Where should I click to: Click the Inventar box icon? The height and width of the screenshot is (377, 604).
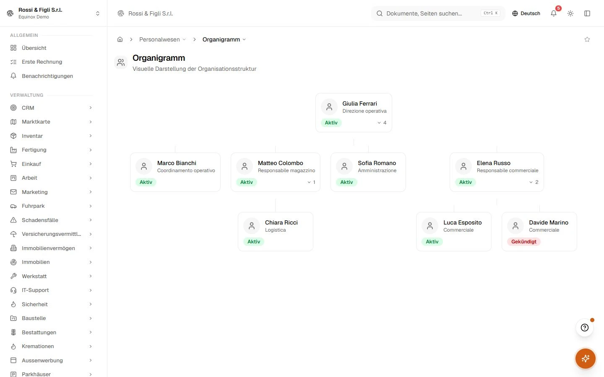point(13,136)
